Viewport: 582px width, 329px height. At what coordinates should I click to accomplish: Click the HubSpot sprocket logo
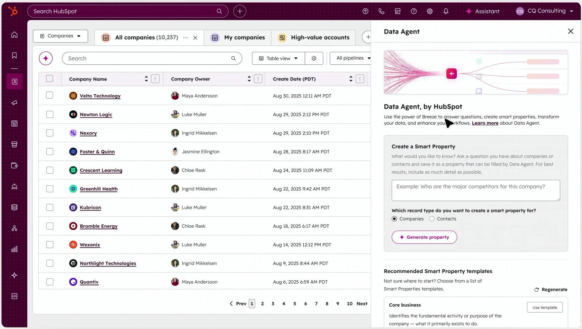(13, 11)
